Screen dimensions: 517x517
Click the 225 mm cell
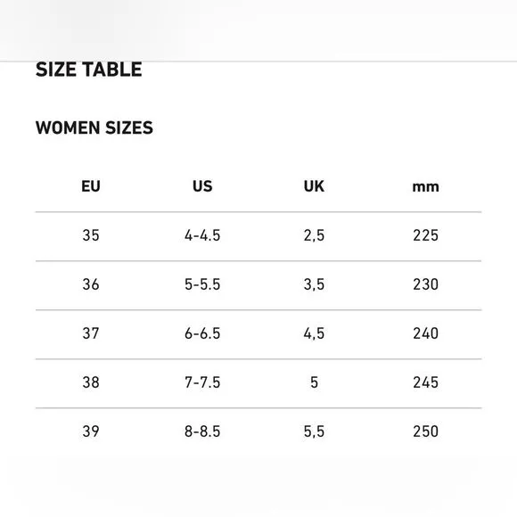click(426, 235)
